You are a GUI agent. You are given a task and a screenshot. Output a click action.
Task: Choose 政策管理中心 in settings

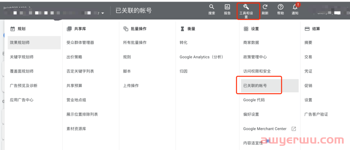pyautogui.click(x=255, y=57)
